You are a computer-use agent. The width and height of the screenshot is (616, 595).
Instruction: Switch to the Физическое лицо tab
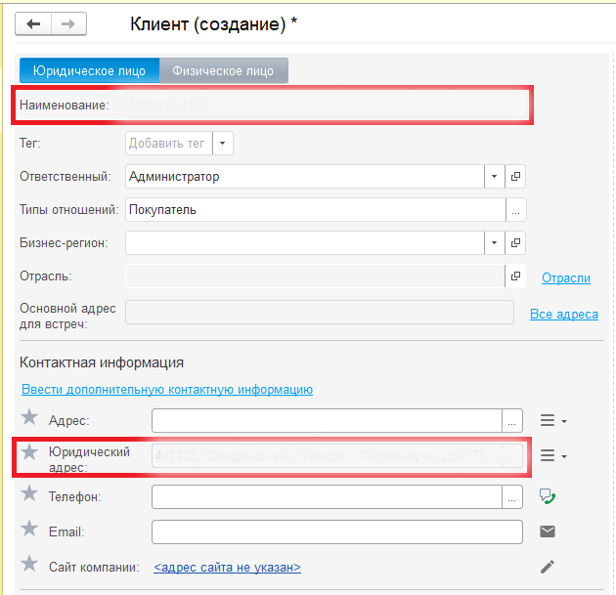224,70
